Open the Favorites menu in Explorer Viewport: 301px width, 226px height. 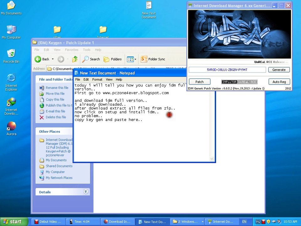pos(71,50)
